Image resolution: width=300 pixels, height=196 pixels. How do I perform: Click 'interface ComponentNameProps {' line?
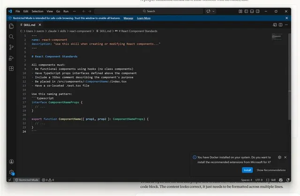pyautogui.click(x=57, y=102)
